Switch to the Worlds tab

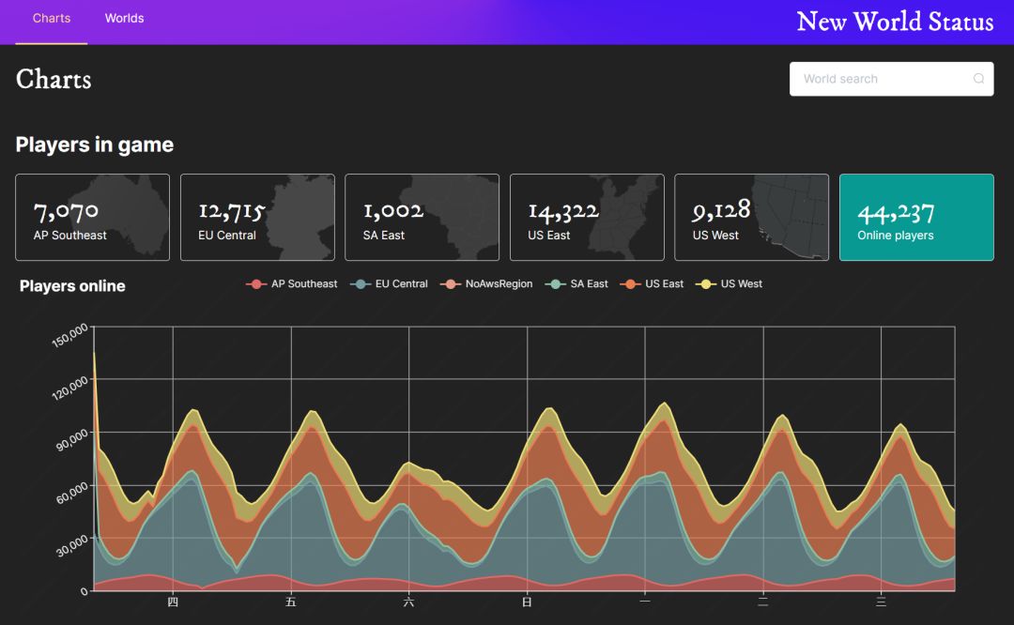pos(124,19)
